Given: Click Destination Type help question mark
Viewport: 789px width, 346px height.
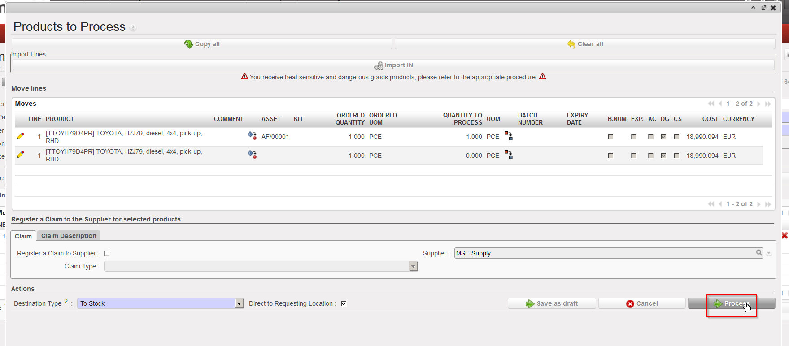Looking at the screenshot, I should click(x=66, y=302).
